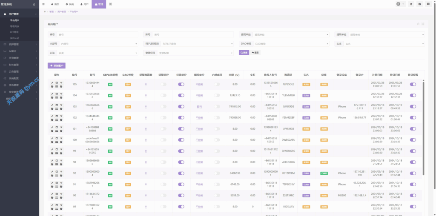Screen dimensions: 436x216
Task: Click the refresh icon in 会员用户 panel header
Action: (x=418, y=24)
